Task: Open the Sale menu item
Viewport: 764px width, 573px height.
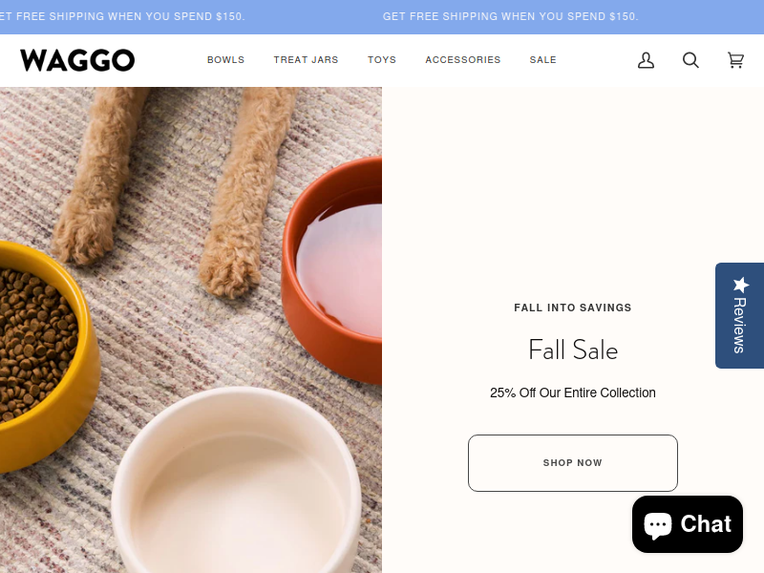Action: (x=542, y=60)
